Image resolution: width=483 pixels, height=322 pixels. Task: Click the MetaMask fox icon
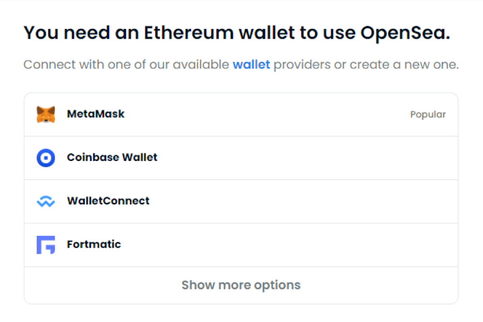tap(46, 115)
